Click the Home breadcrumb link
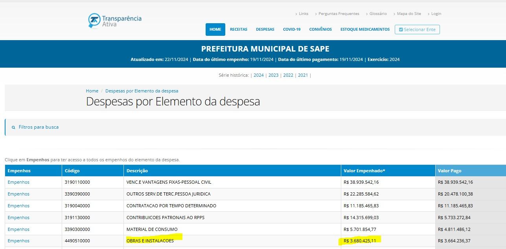The image size is (506, 249). (x=92, y=91)
